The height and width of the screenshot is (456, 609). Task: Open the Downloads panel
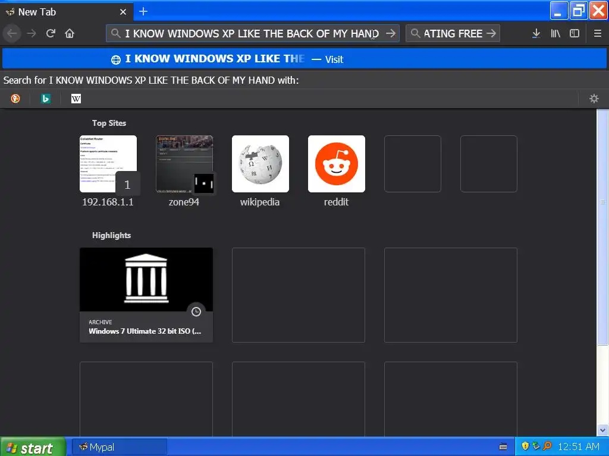pos(536,34)
